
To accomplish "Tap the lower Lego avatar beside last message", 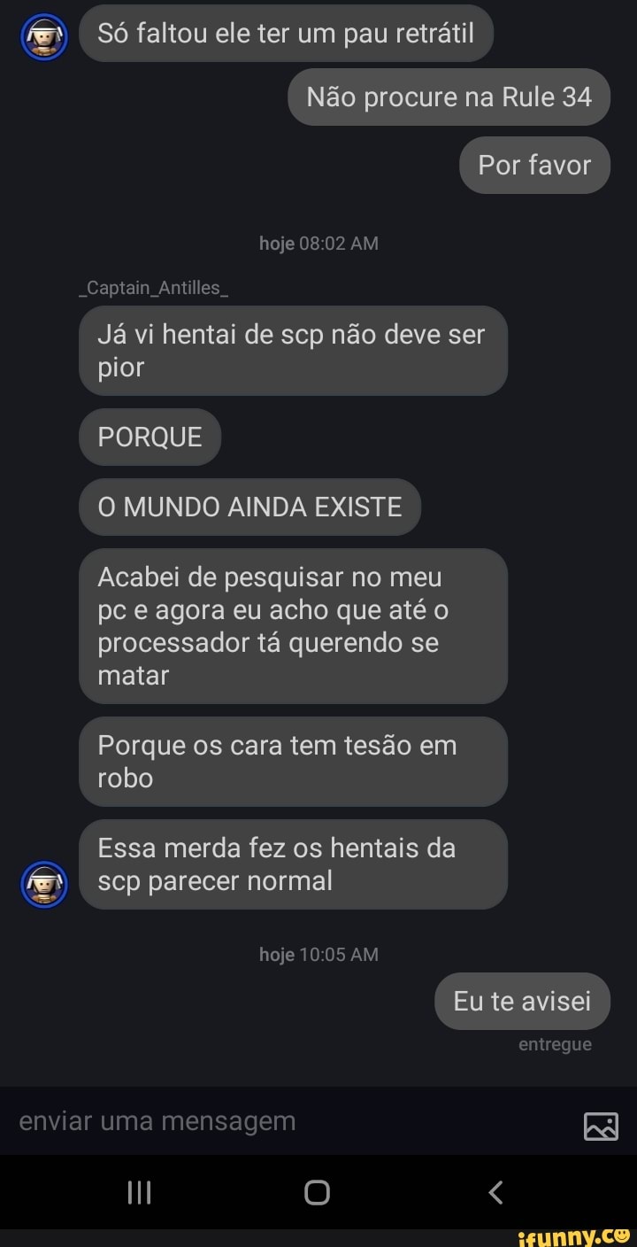I will [43, 884].
